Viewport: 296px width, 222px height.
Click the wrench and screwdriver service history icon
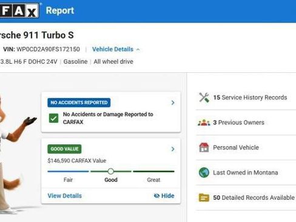click(204, 98)
